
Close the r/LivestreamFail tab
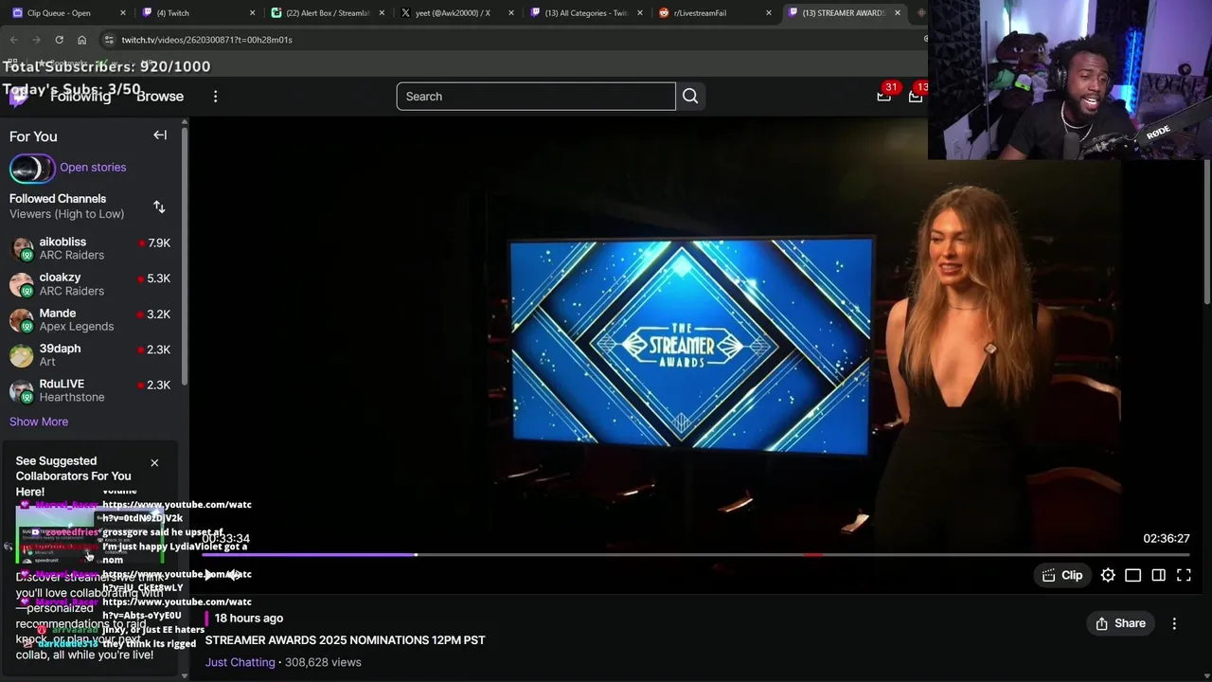[768, 13]
